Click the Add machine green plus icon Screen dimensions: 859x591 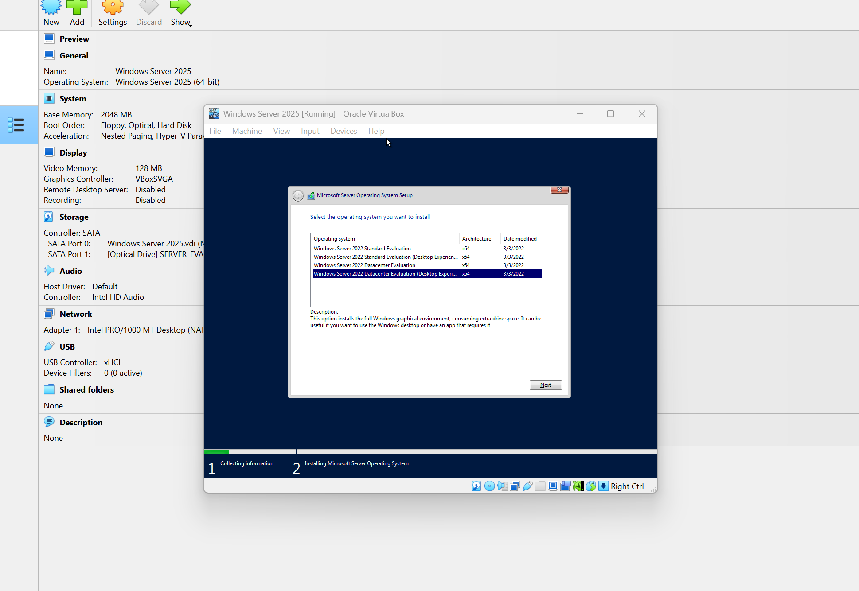pyautogui.click(x=77, y=7)
